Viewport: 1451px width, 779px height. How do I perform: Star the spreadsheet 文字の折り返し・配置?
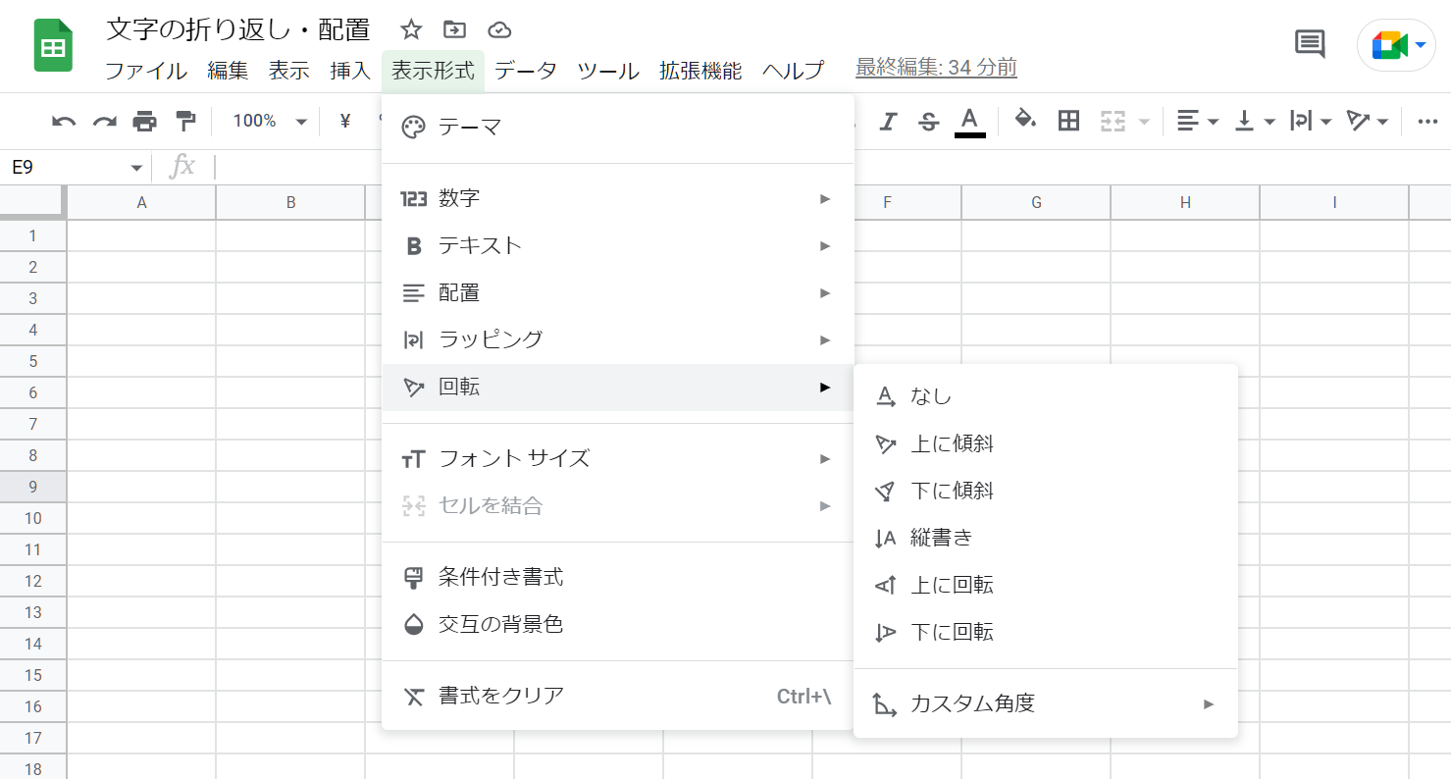(x=412, y=29)
